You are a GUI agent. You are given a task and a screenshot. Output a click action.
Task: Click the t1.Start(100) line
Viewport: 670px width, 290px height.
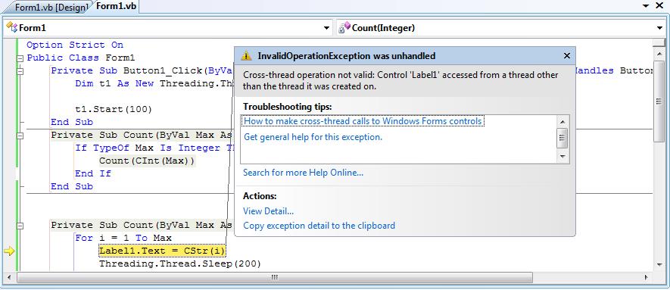click(114, 109)
